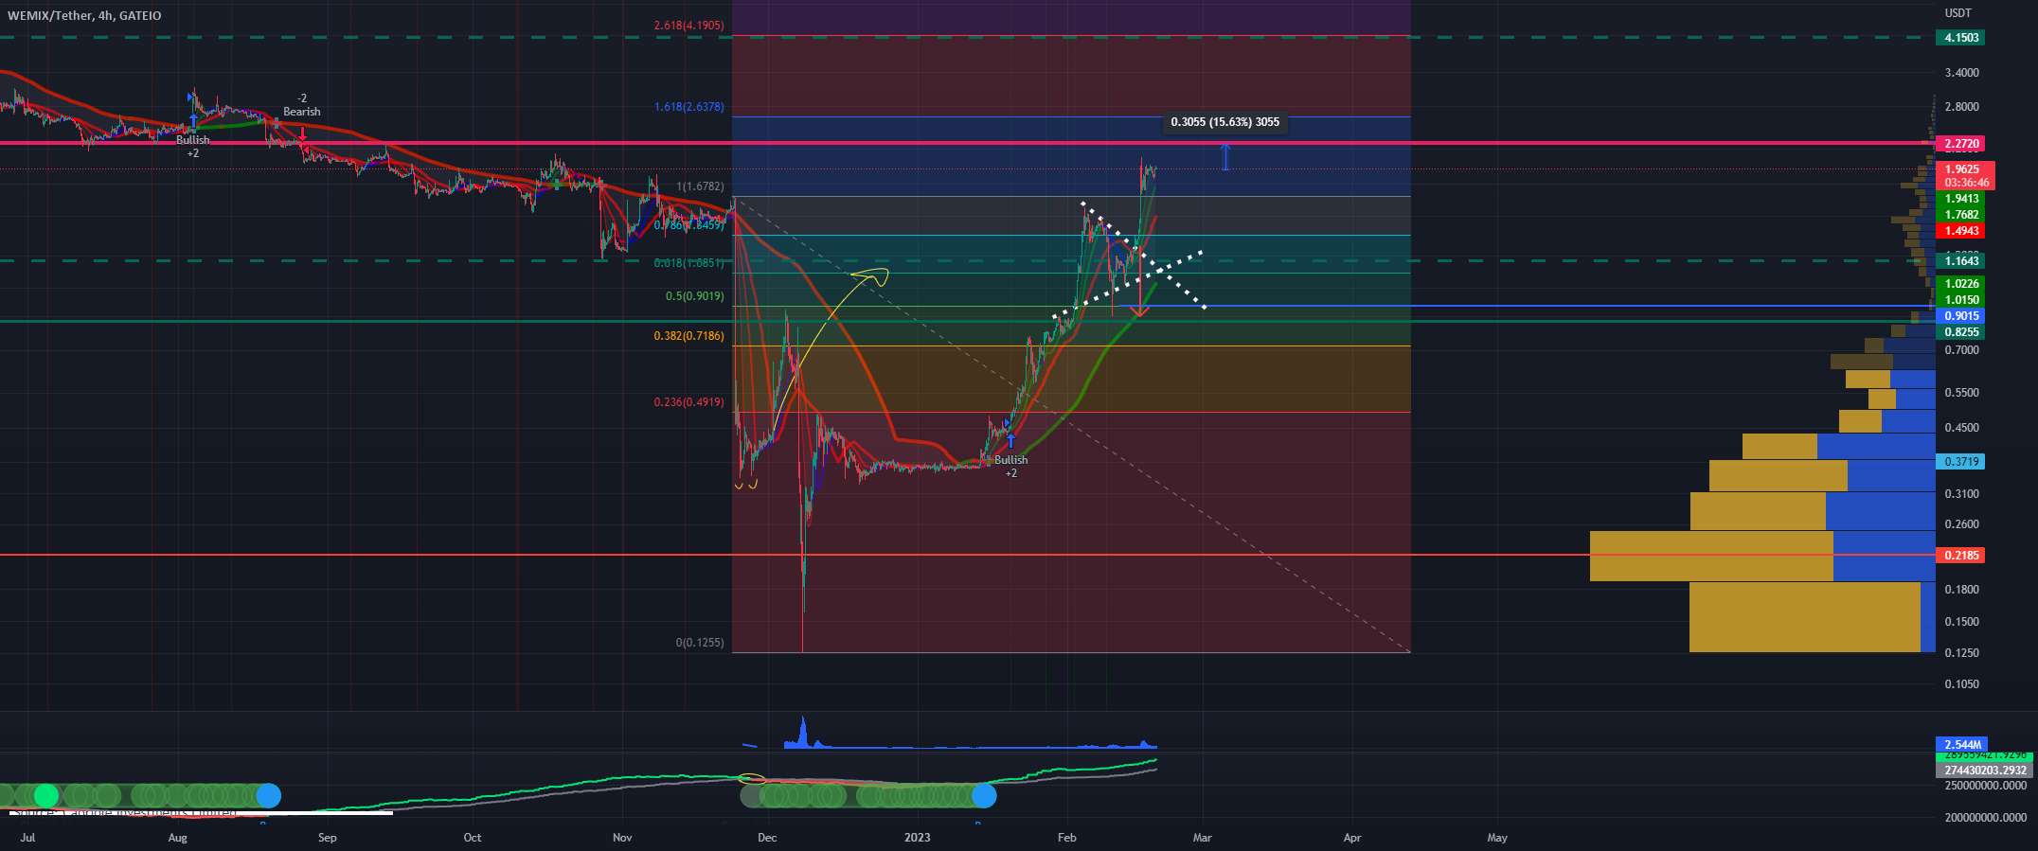Click the bright green circle in the indicator pane
This screenshot has width=2038, height=851.
[45, 796]
